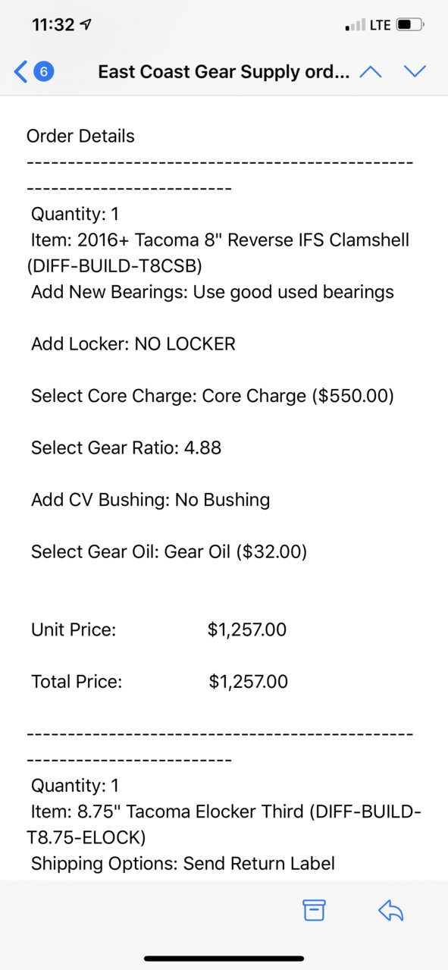Tap the DIFF-BUILD-T8CSB item code
The width and height of the screenshot is (448, 970).
114,266
